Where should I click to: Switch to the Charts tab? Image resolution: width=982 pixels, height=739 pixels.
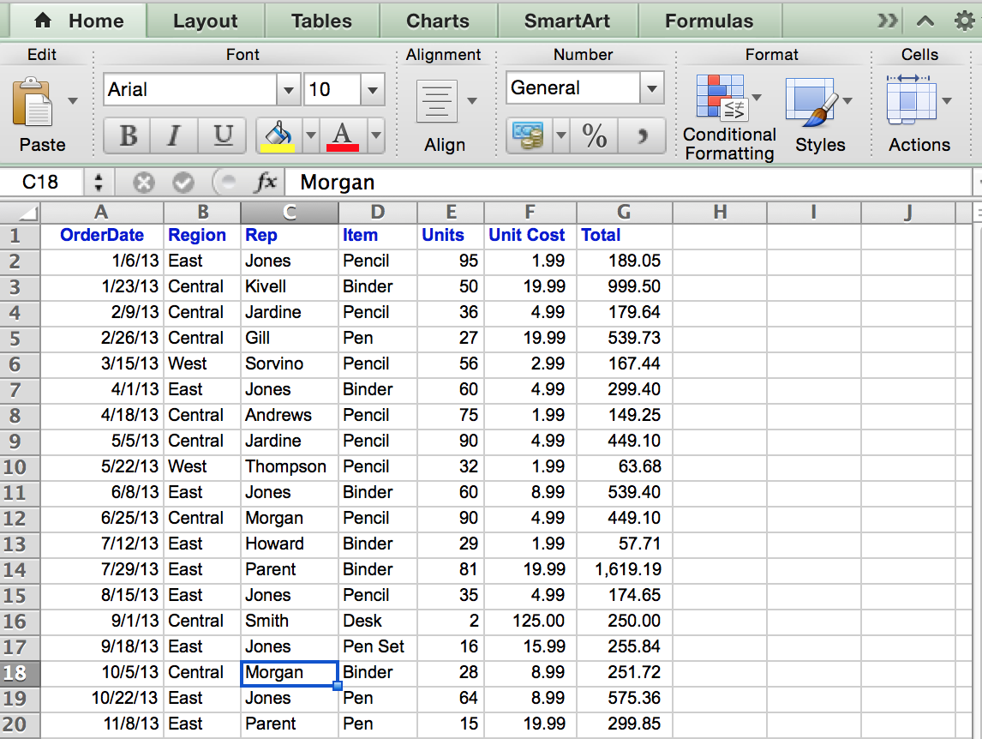pyautogui.click(x=438, y=21)
